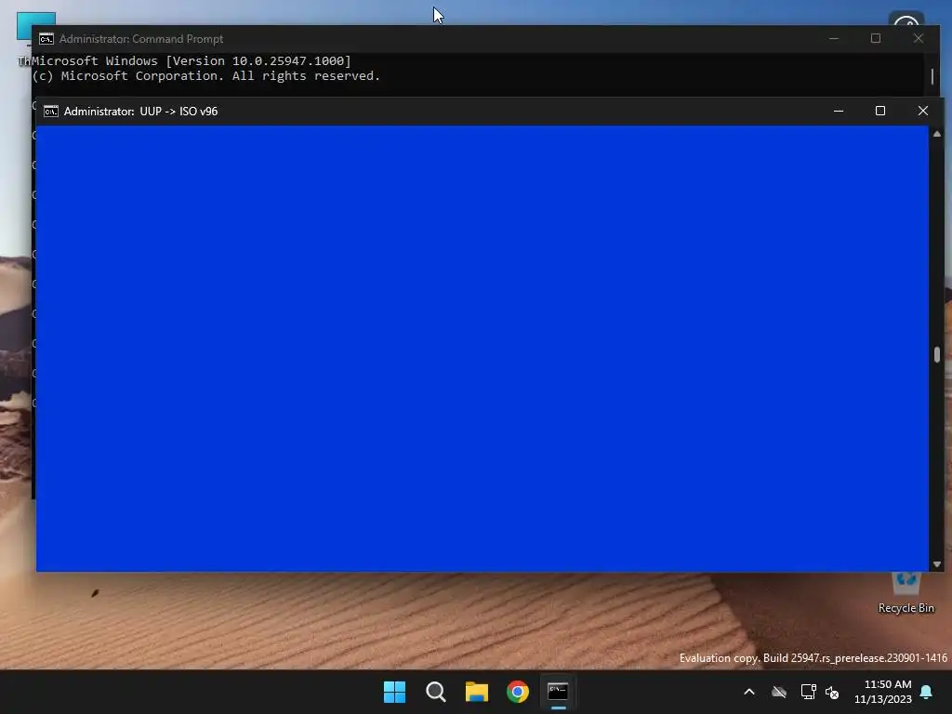
Task: Minimize the UUP -> ISO v96 window
Action: (x=839, y=112)
